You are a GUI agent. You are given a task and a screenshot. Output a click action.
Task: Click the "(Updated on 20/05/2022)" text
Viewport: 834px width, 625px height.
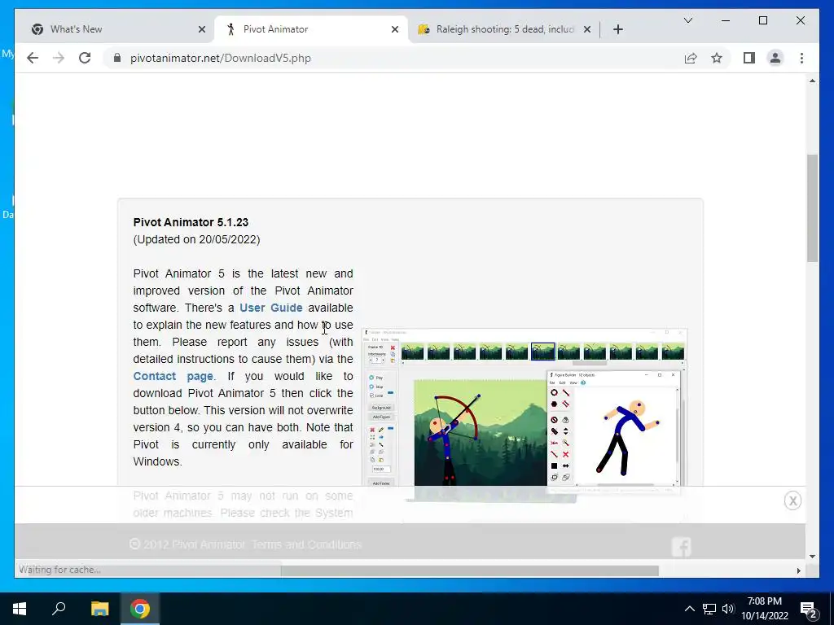point(197,240)
